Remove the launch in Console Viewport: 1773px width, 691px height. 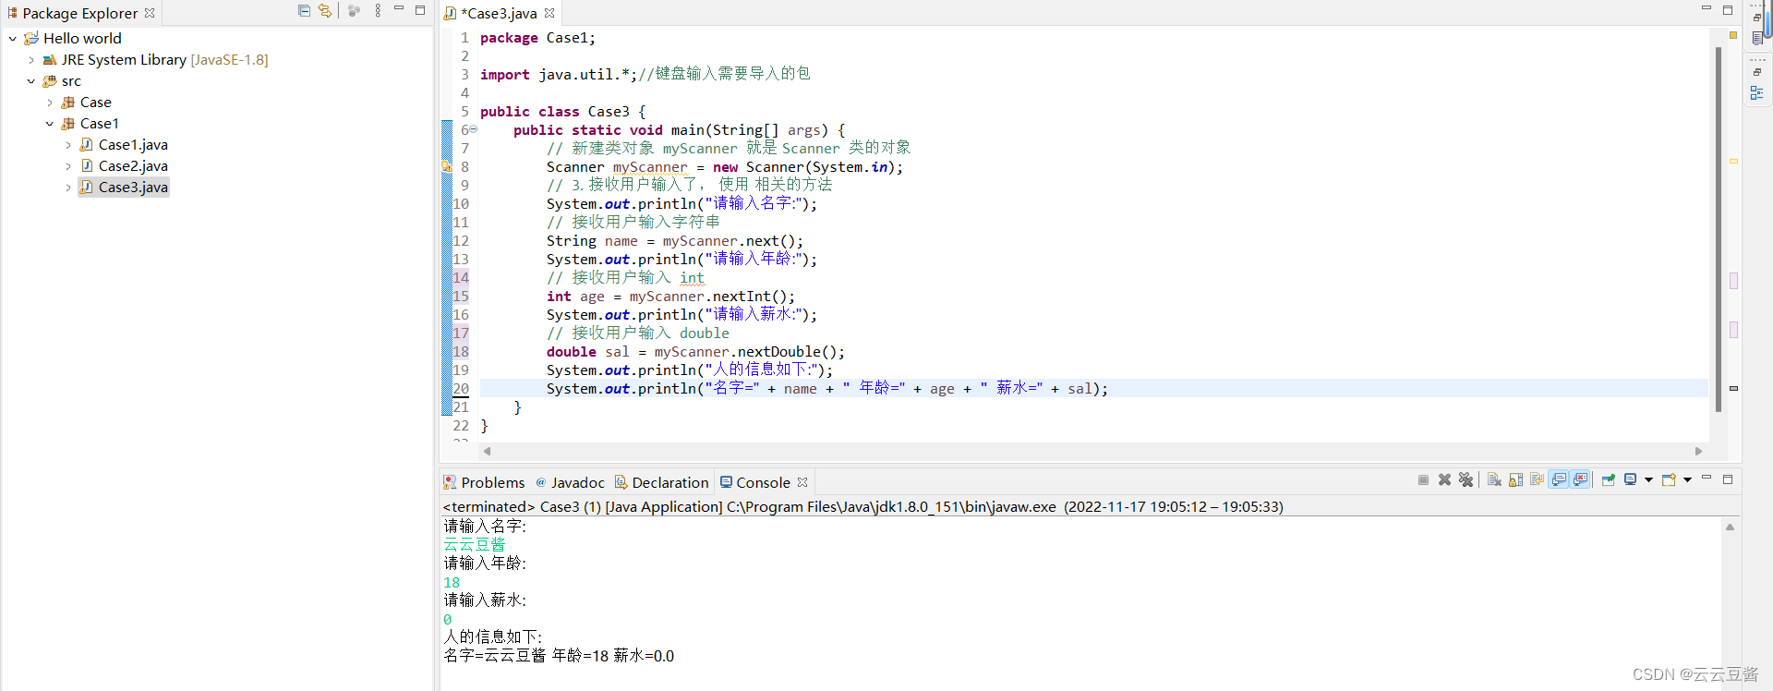coord(1444,480)
